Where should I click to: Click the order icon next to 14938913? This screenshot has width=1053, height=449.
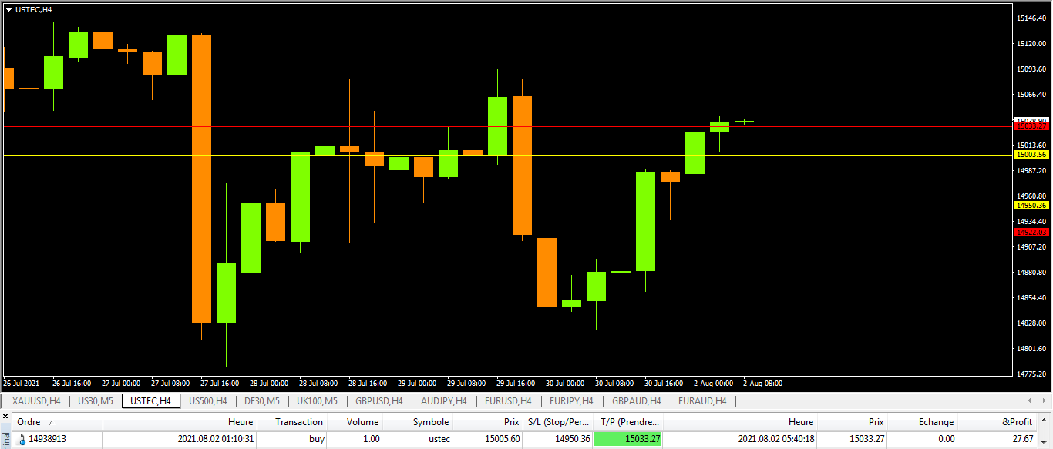(21, 438)
